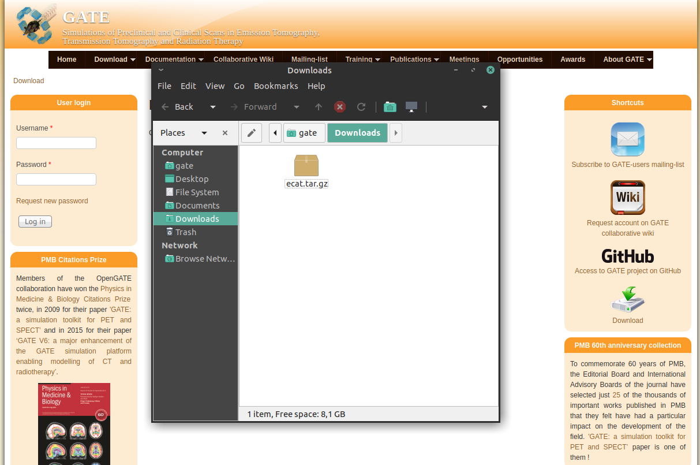The width and height of the screenshot is (700, 465).
Task: Open the Home folder toolbar icon
Action: pyautogui.click(x=390, y=107)
